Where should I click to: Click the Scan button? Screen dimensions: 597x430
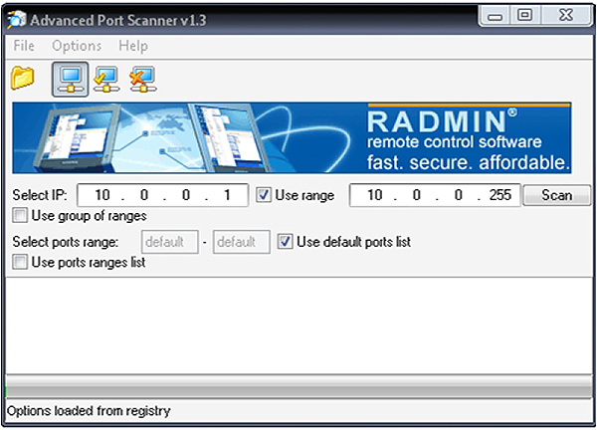click(x=556, y=195)
